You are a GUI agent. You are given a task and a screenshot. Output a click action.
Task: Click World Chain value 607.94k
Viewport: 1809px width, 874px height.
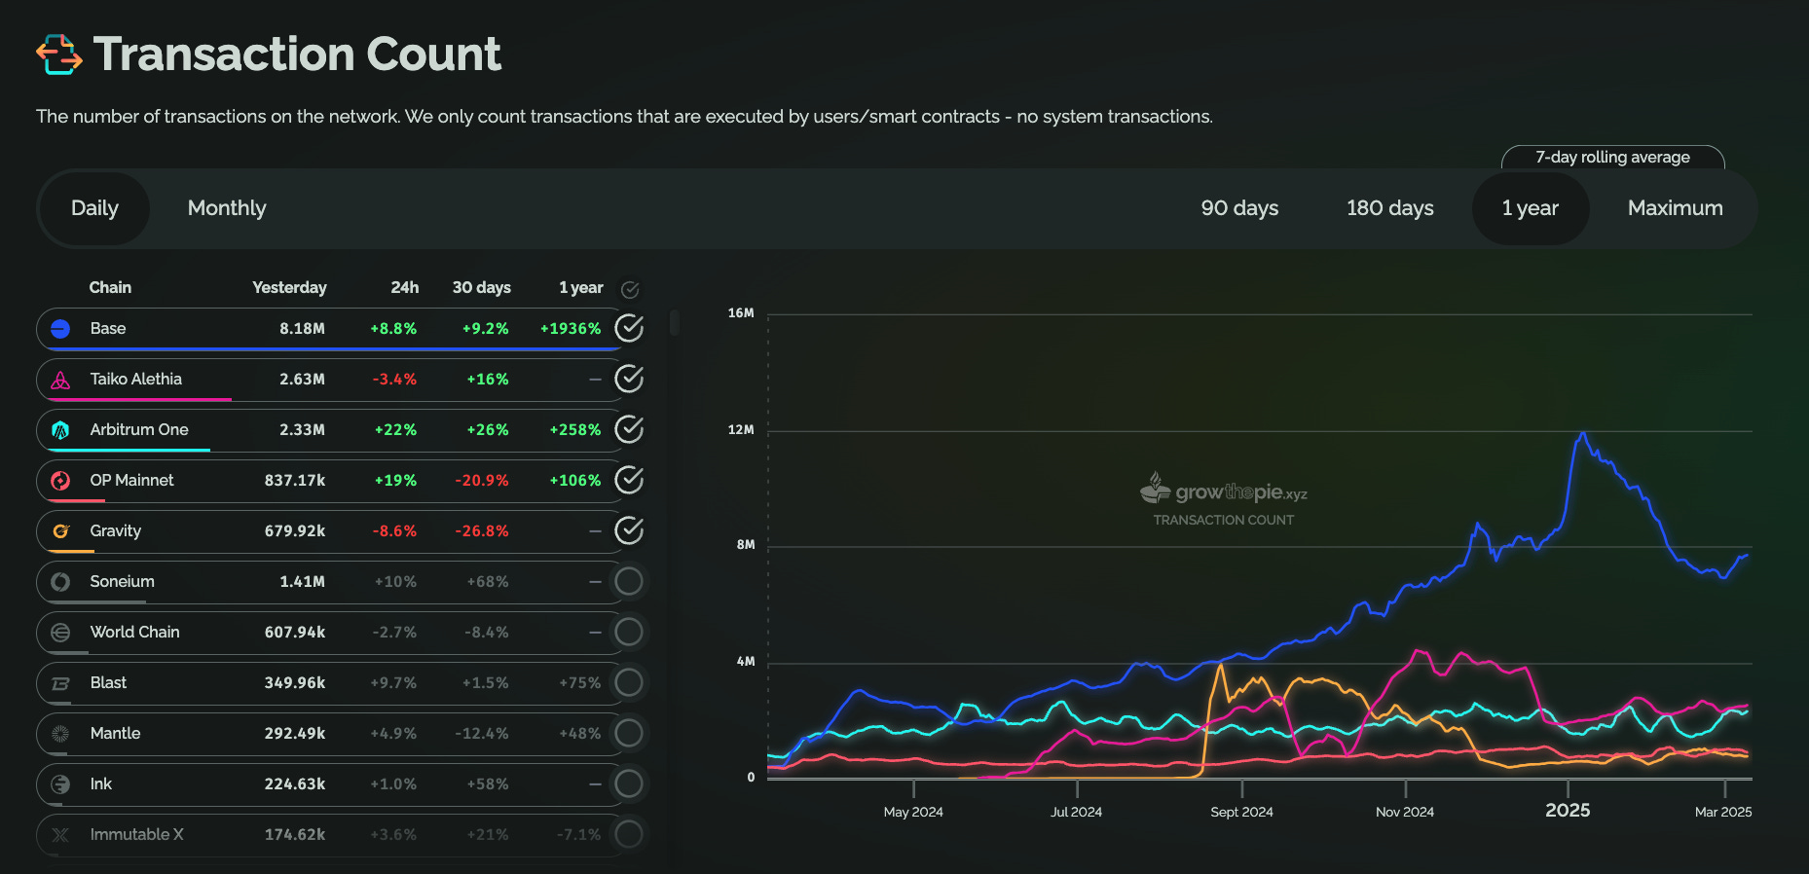pyautogui.click(x=295, y=633)
